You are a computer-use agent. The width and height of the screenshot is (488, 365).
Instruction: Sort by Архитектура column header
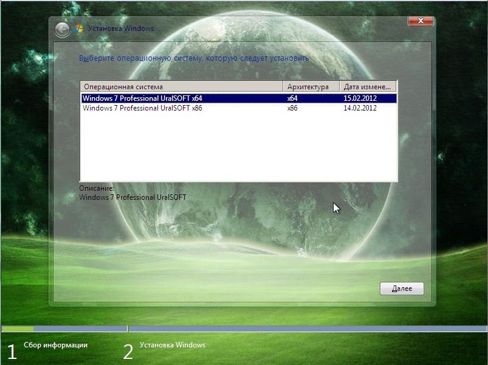(x=311, y=87)
